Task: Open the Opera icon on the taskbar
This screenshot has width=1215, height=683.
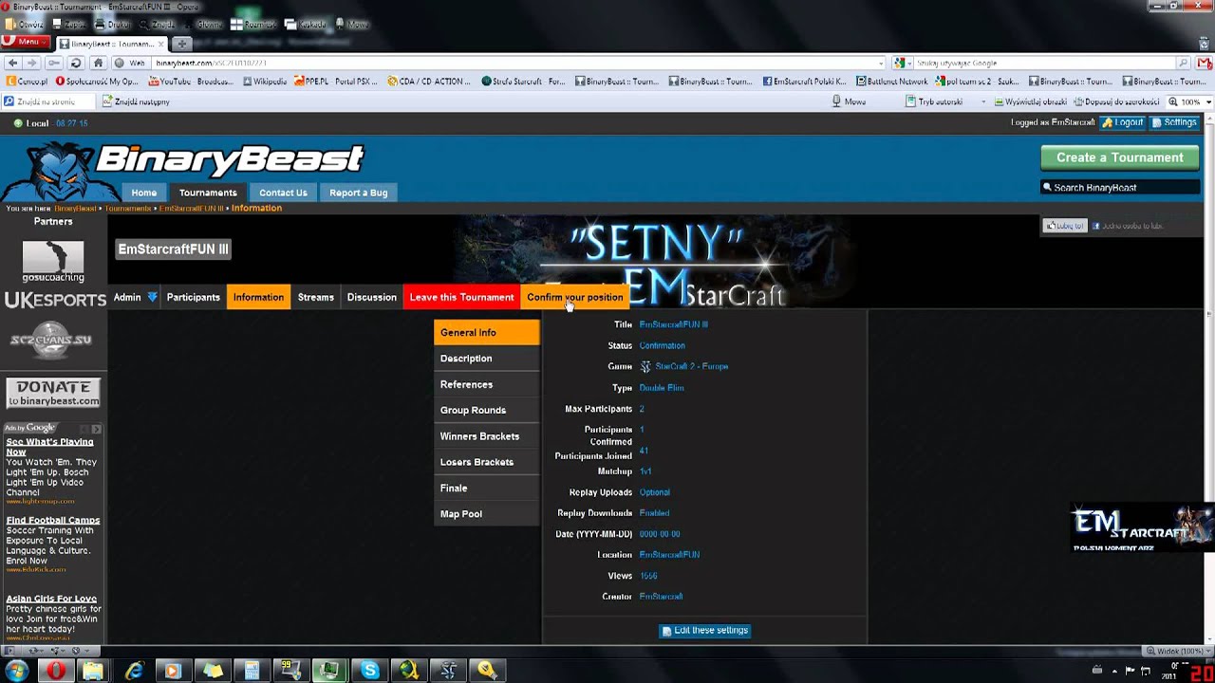Action: point(56,672)
